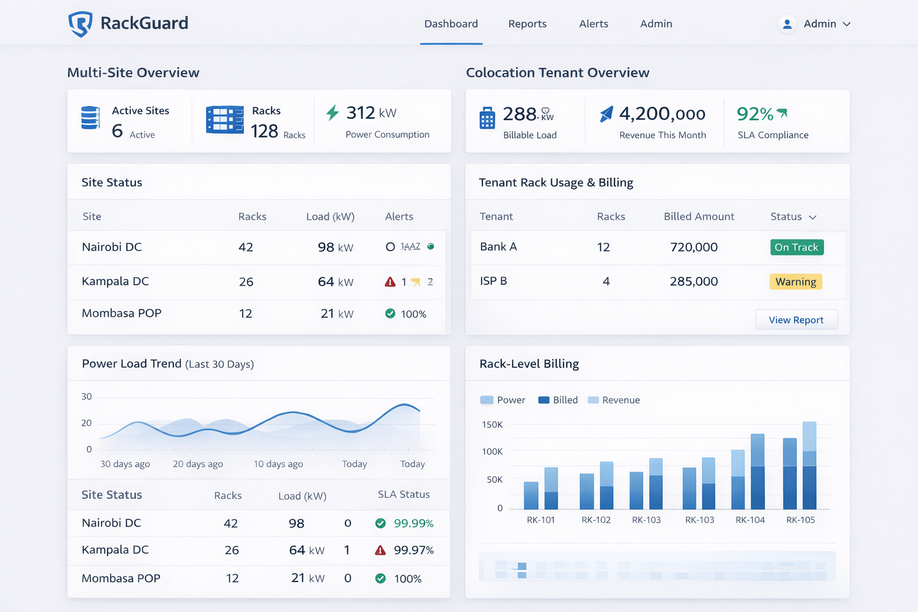The width and height of the screenshot is (918, 612).
Task: Select the Bank A tenant row
Action: pyautogui.click(x=658, y=247)
